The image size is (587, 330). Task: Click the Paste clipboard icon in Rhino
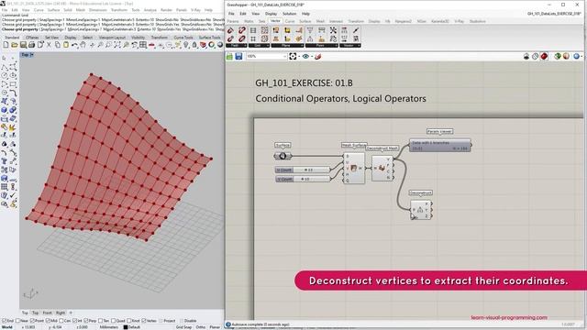66,45
